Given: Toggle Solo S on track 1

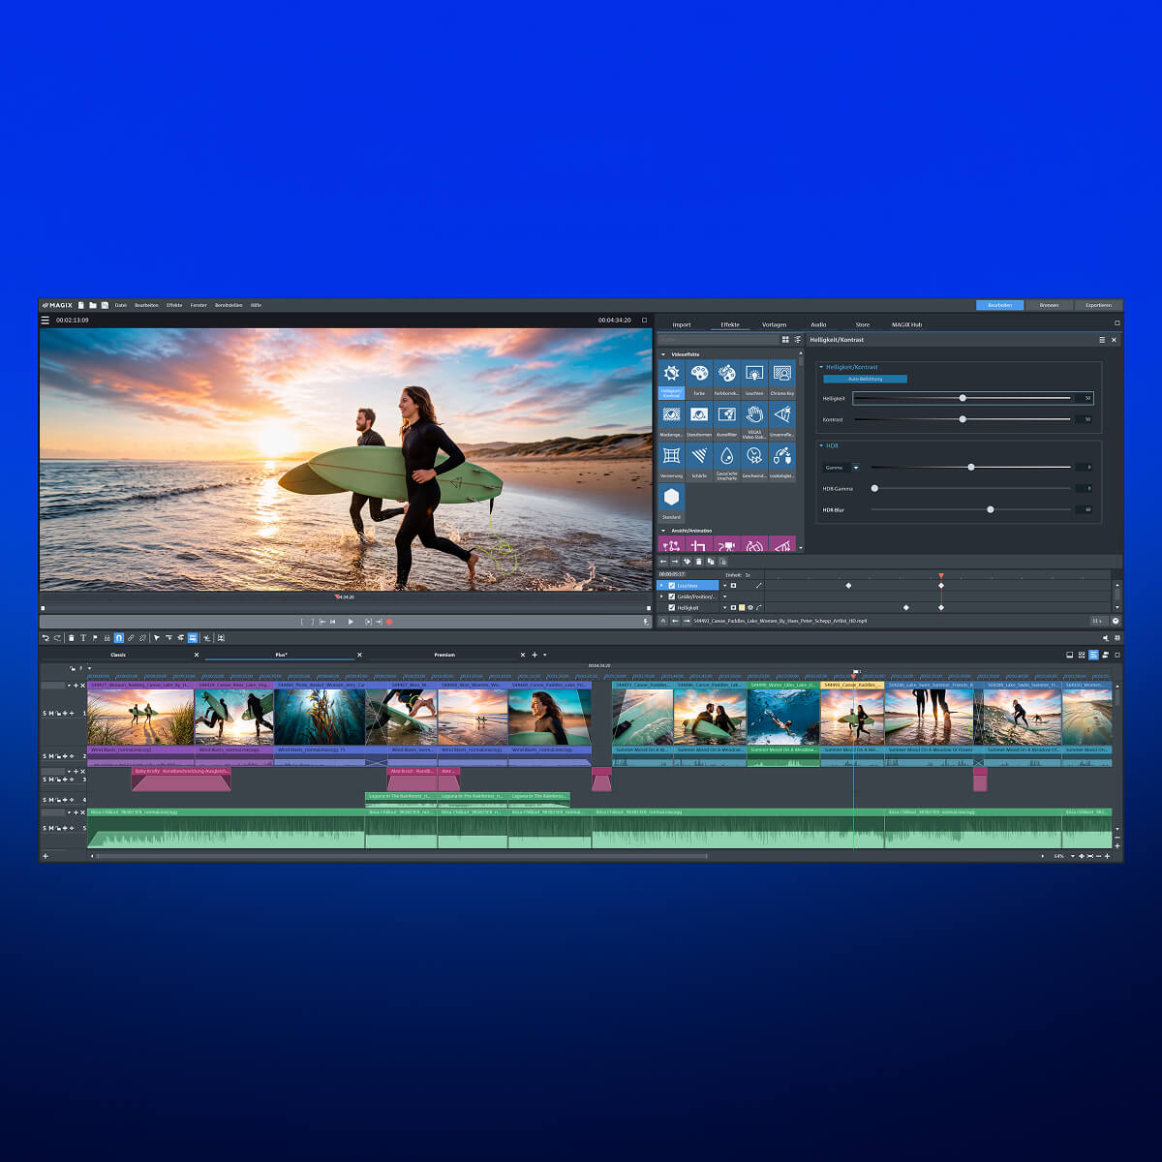Looking at the screenshot, I should pyautogui.click(x=44, y=714).
